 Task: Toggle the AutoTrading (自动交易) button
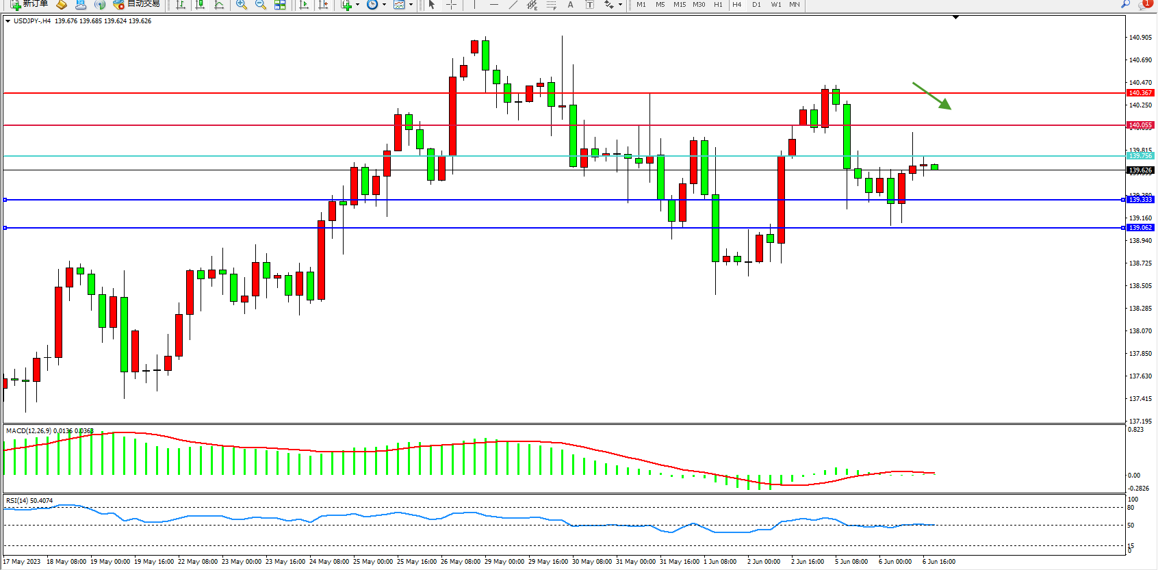point(137,4)
